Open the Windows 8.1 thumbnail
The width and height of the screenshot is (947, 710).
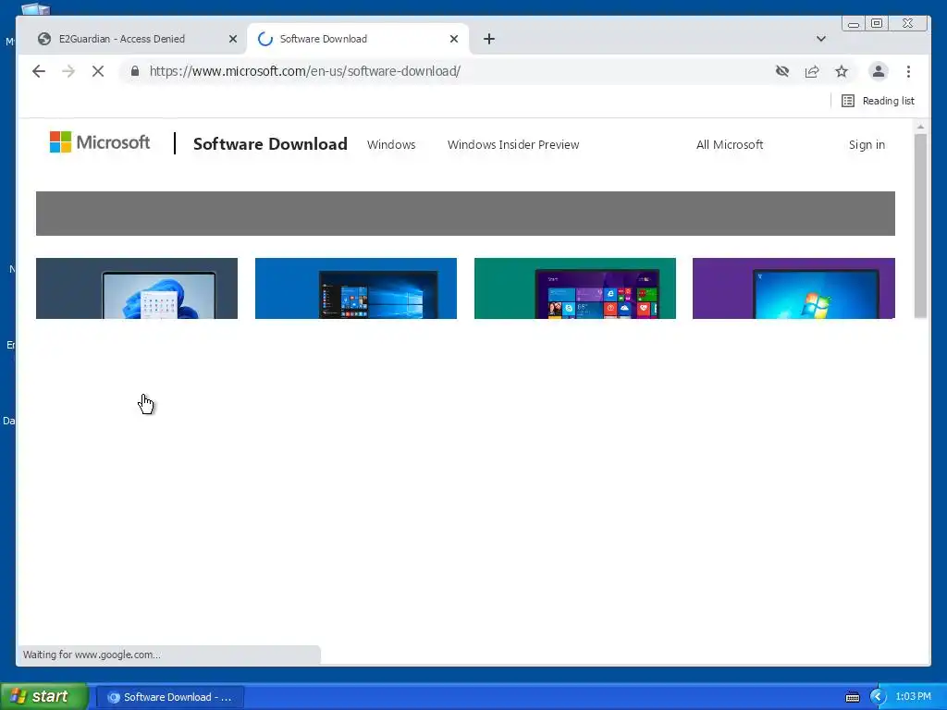point(575,288)
